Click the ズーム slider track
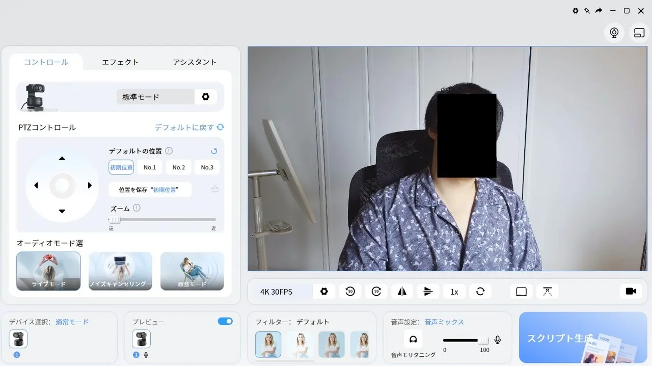652x366 pixels. click(x=163, y=220)
